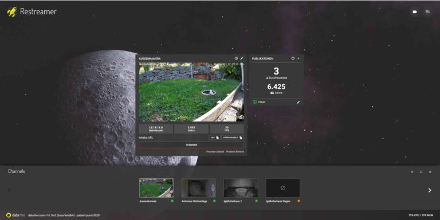Click the Restreamer title text
This screenshot has height=220, width=440.
point(38,11)
